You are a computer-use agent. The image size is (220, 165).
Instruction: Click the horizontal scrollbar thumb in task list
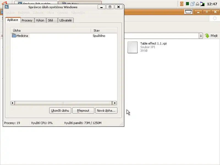point(64,103)
